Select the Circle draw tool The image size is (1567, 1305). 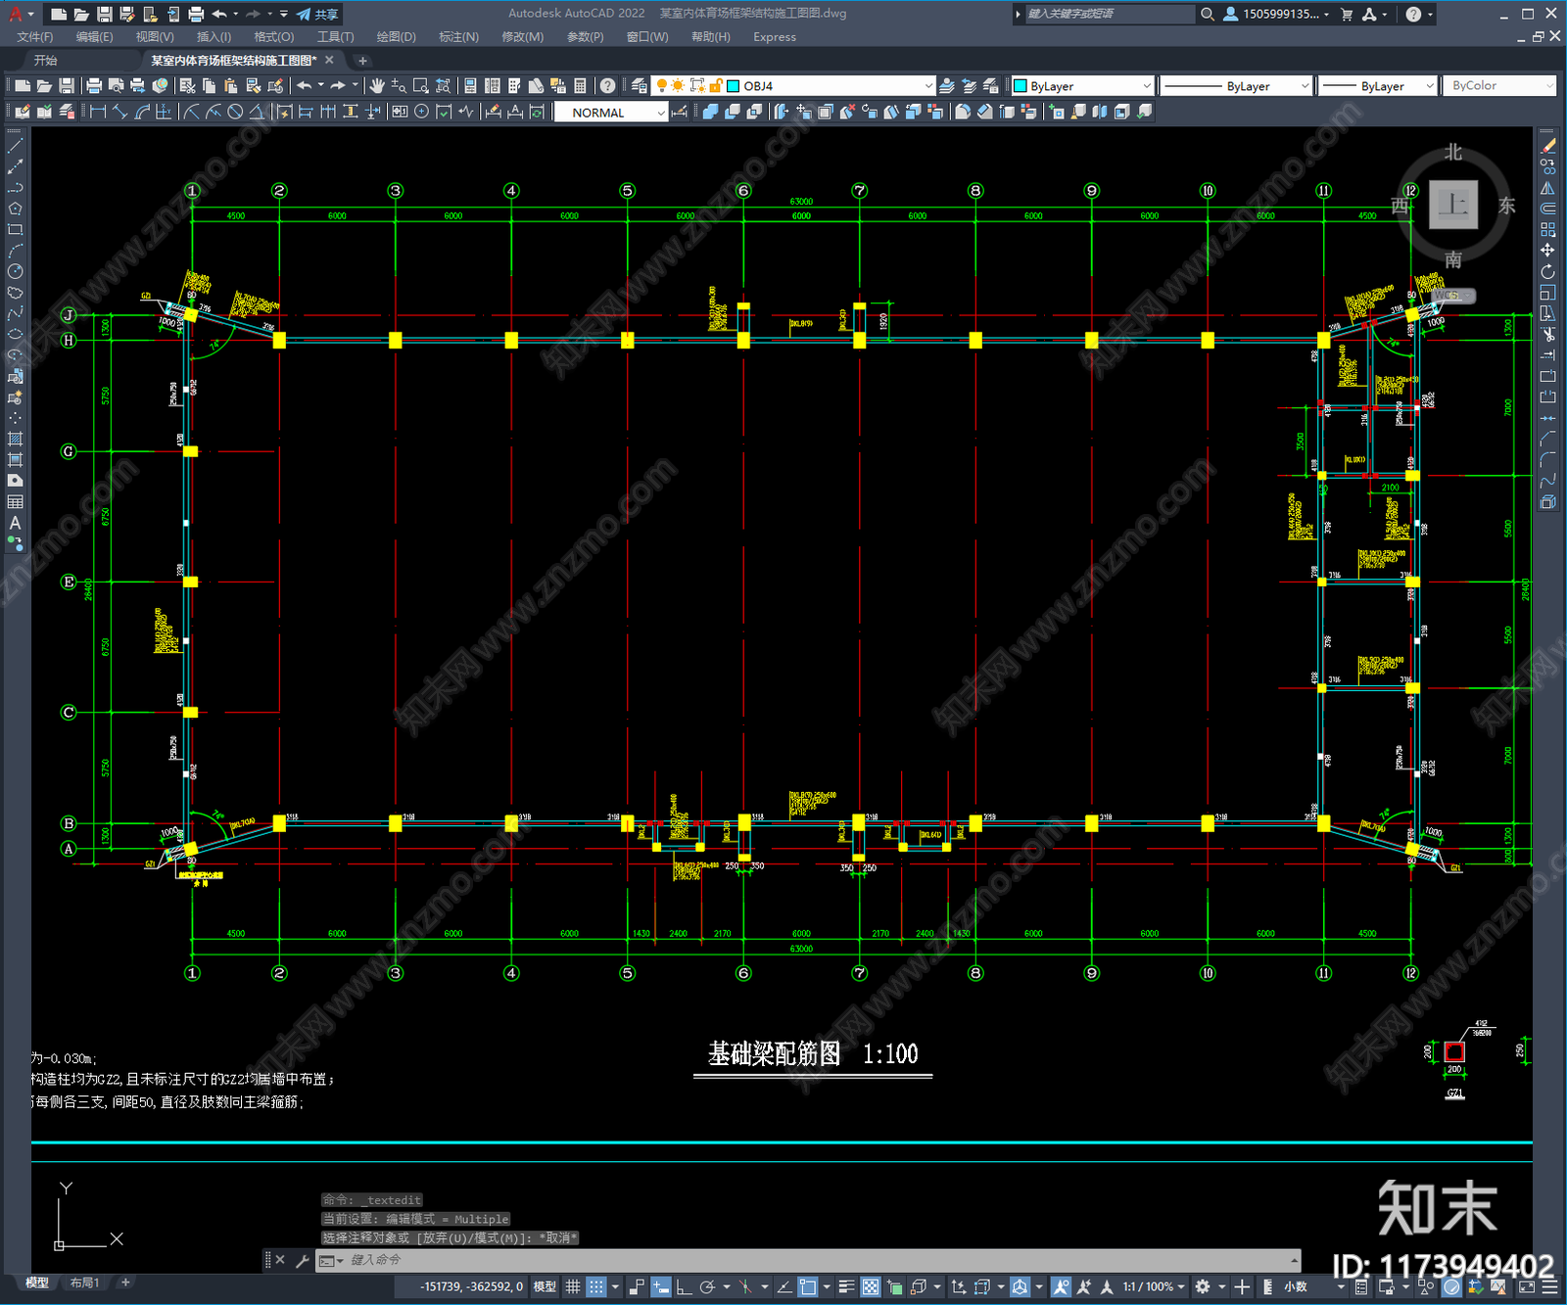15,271
